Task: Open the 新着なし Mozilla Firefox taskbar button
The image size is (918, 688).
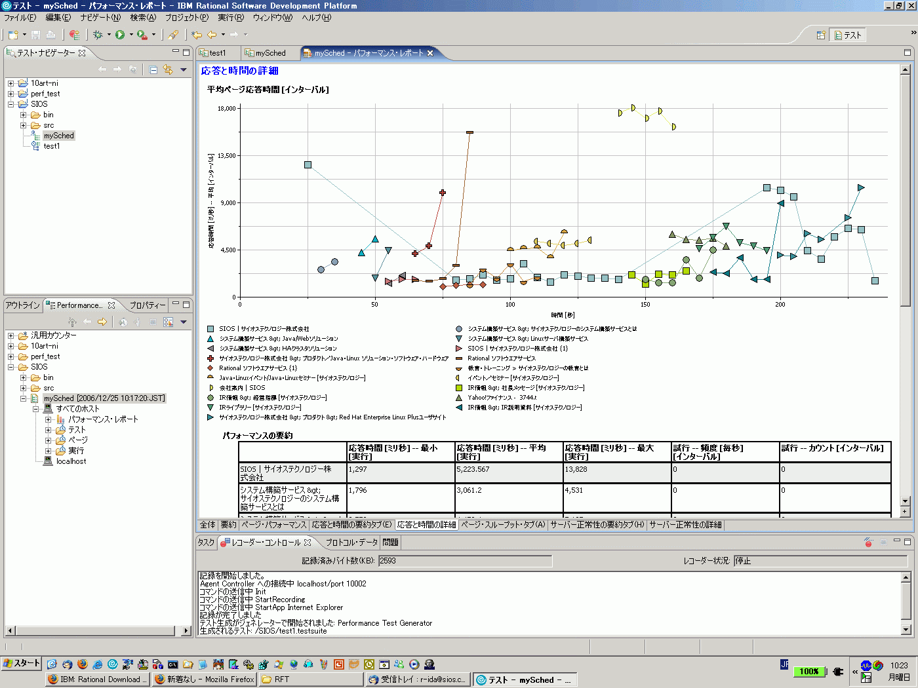Action: pos(204,679)
